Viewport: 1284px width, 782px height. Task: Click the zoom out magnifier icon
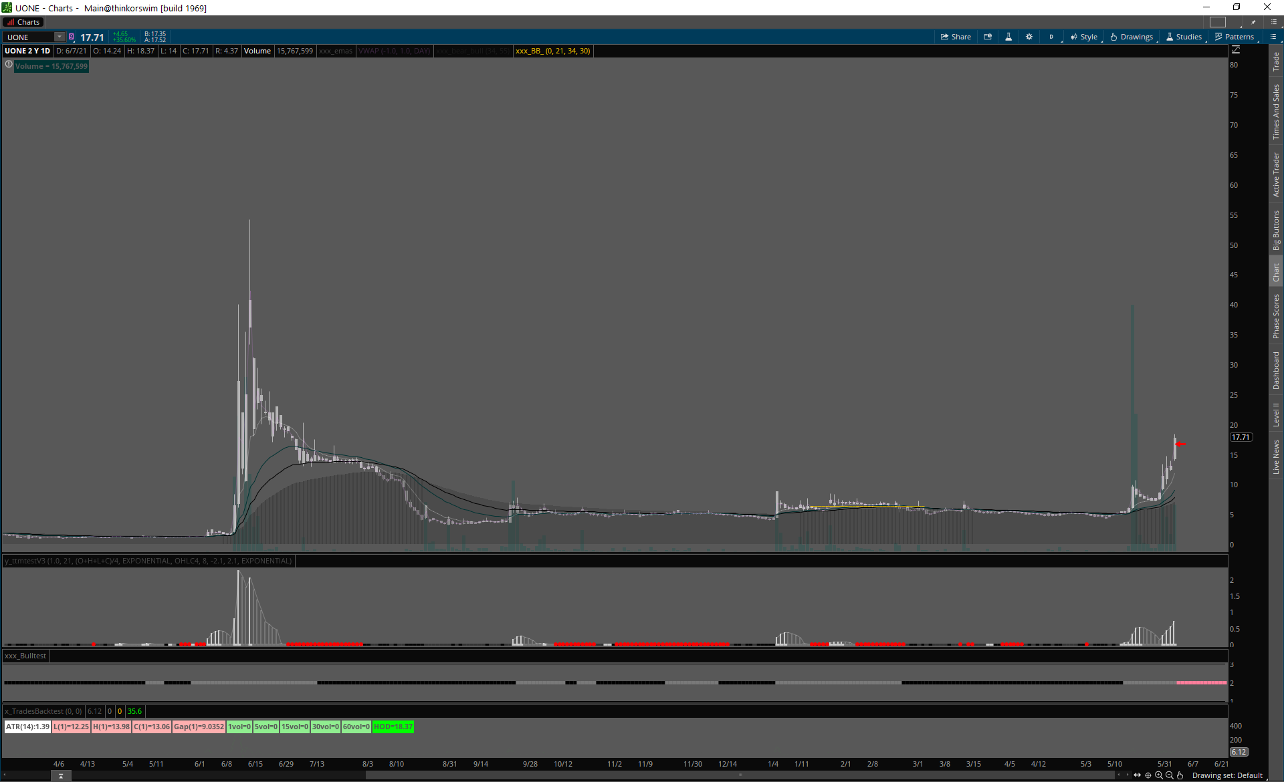tap(1170, 775)
